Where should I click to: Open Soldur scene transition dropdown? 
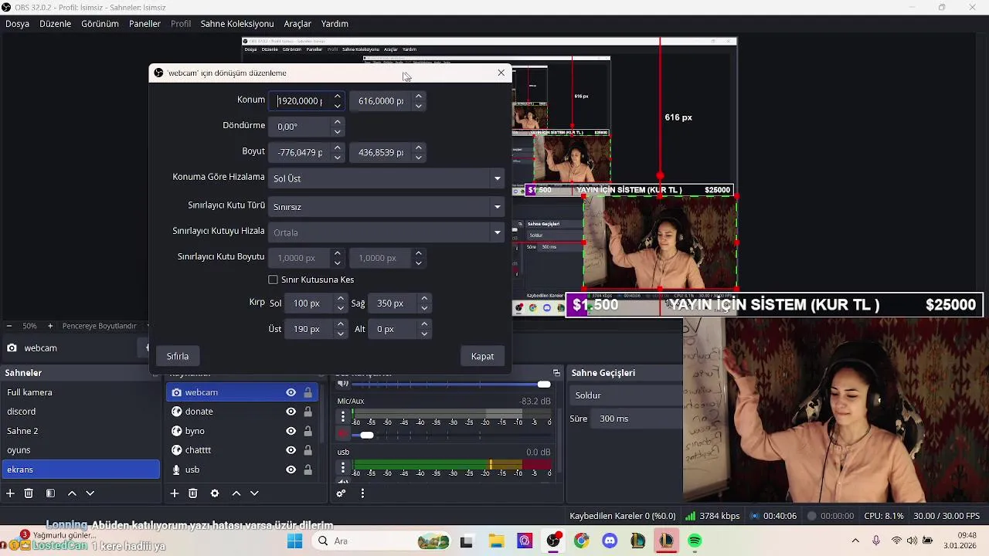[x=626, y=395]
